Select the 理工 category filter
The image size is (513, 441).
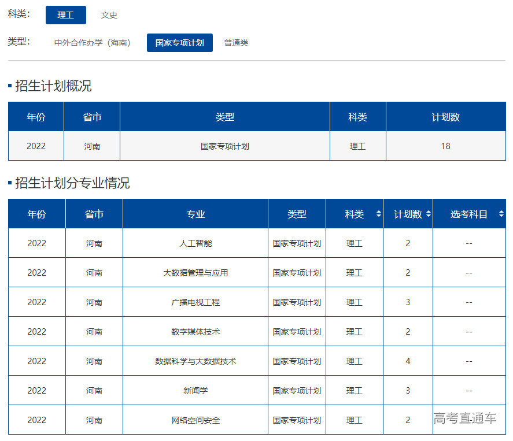65,15
